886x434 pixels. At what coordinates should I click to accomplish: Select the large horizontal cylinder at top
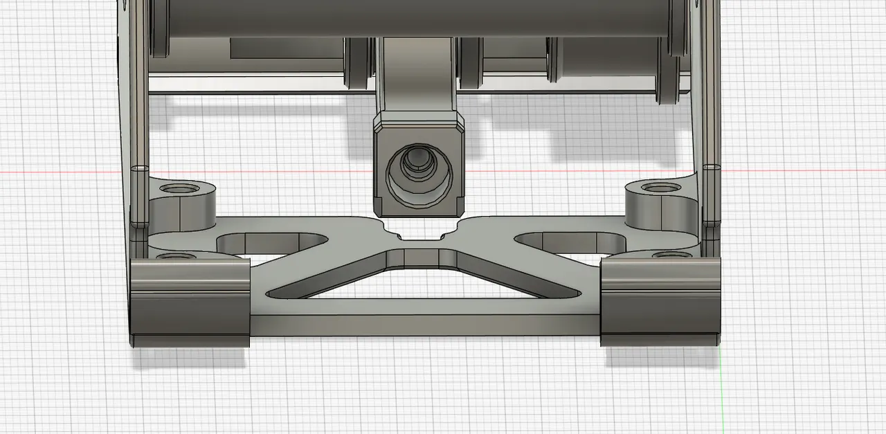pos(415,17)
